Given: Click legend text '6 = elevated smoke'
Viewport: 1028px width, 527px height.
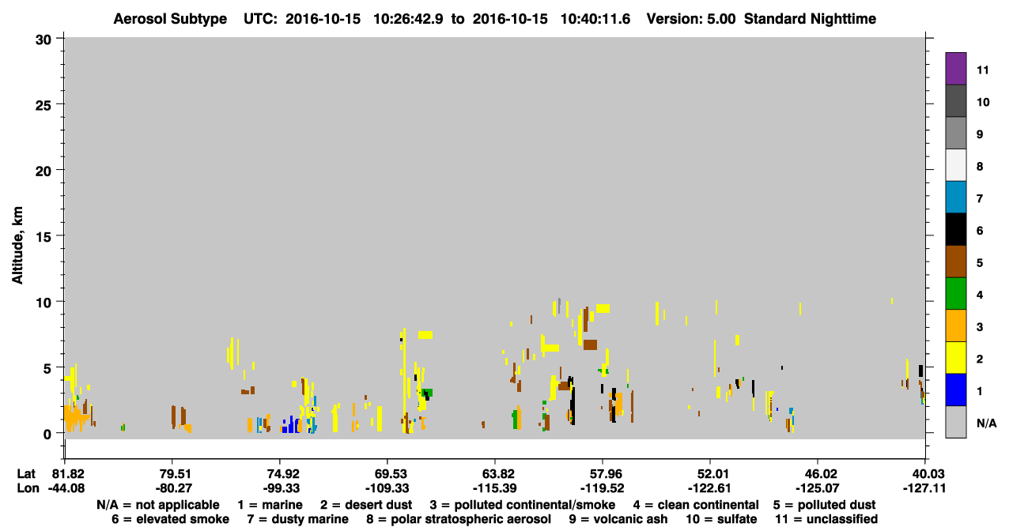Looking at the screenshot, I should [x=171, y=519].
